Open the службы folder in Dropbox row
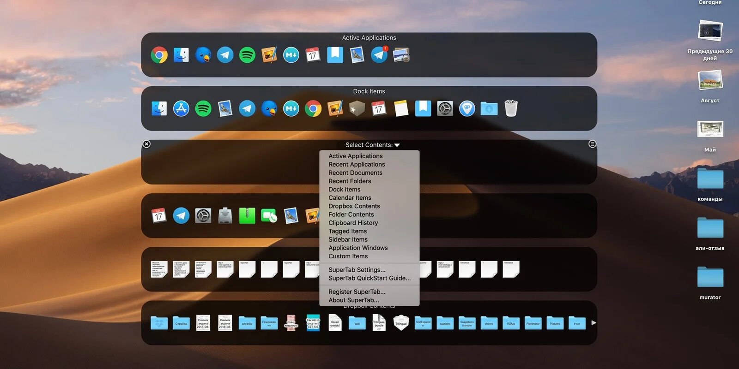Screen dimensions: 739x369 point(247,323)
